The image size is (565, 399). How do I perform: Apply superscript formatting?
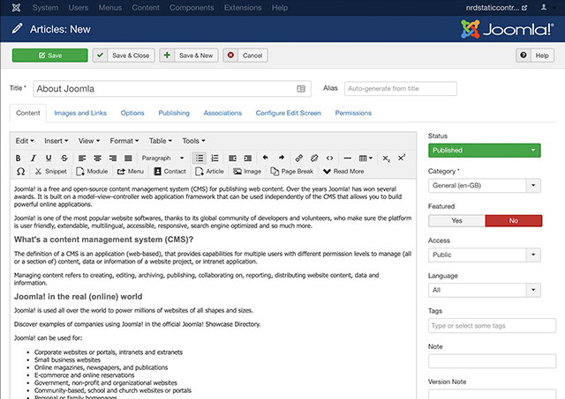[x=402, y=159]
